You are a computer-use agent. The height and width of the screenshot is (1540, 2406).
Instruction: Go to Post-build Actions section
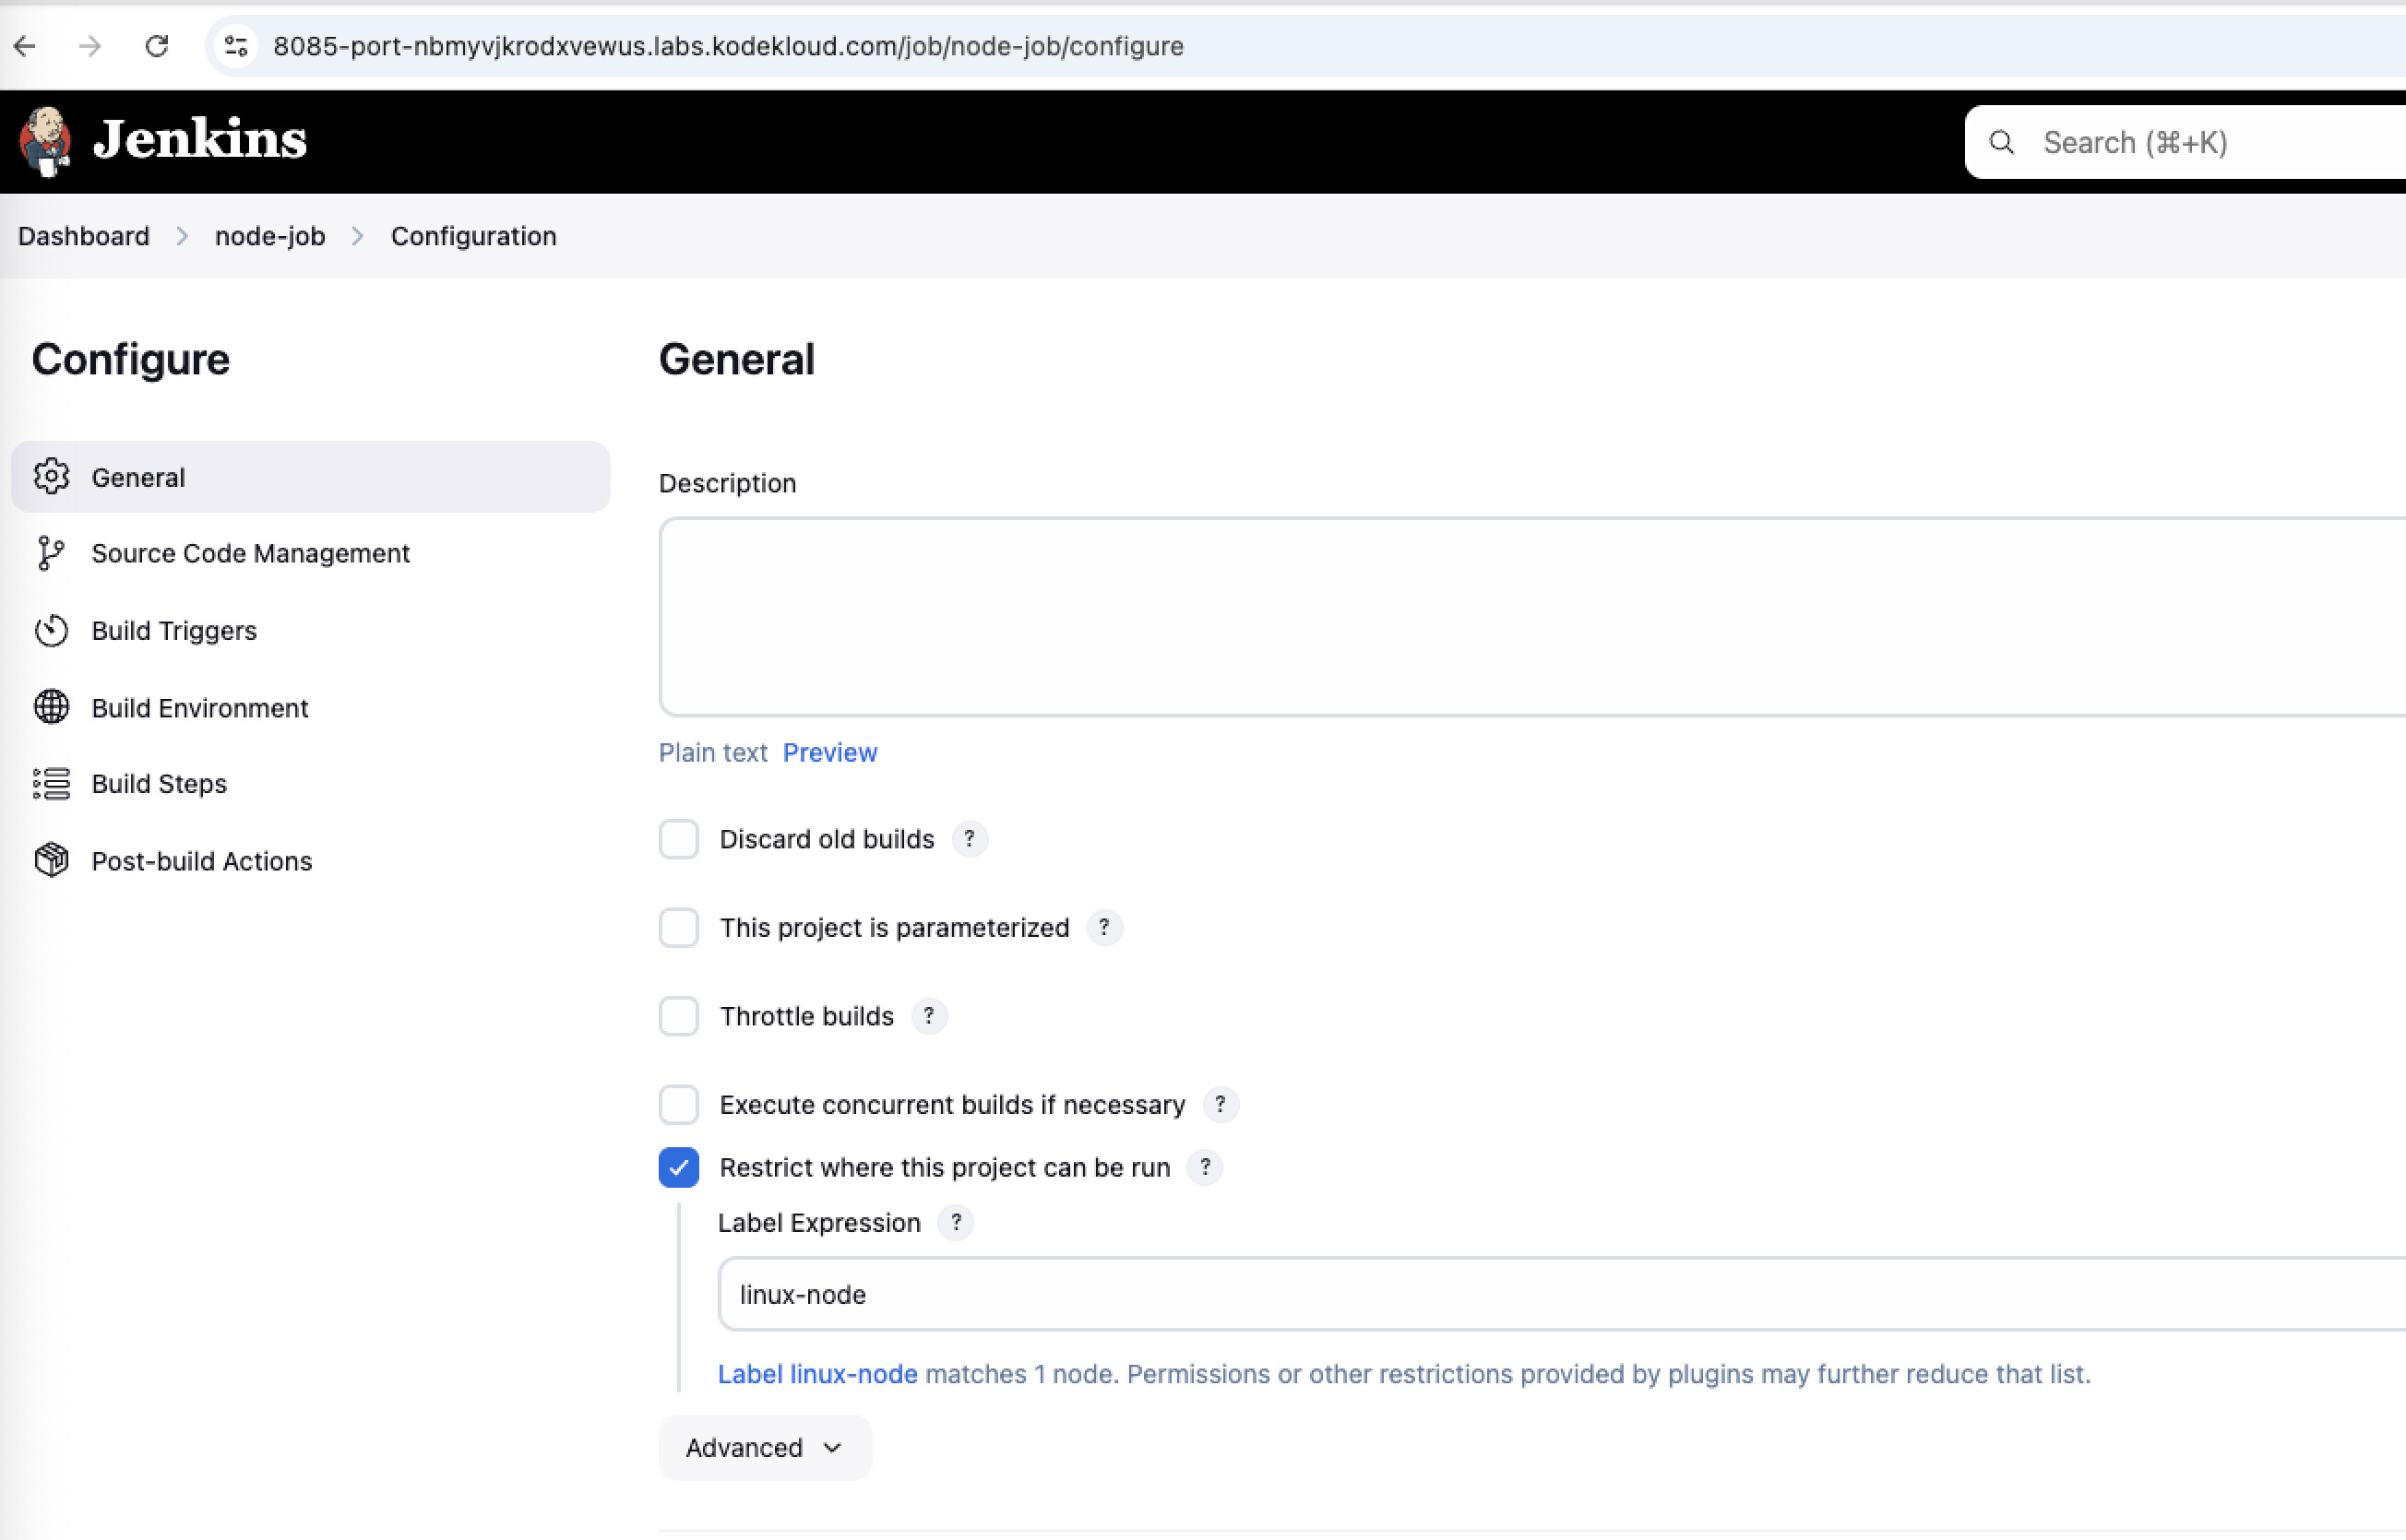[x=310, y=860]
